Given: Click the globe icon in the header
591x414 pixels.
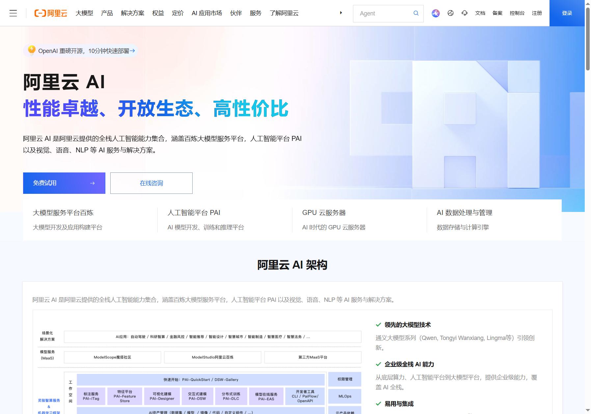Looking at the screenshot, I should tap(451, 13).
